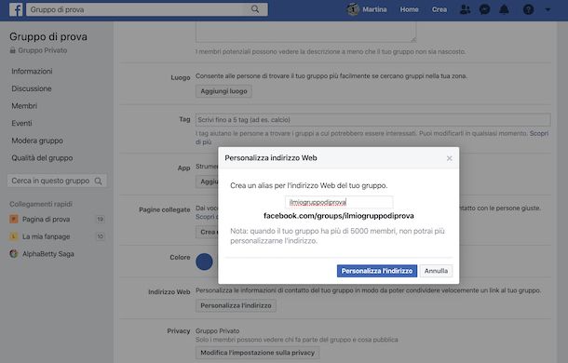The width and height of the screenshot is (568, 363).
Task: Click Pagina di prova notification count 19
Action: pos(101,219)
